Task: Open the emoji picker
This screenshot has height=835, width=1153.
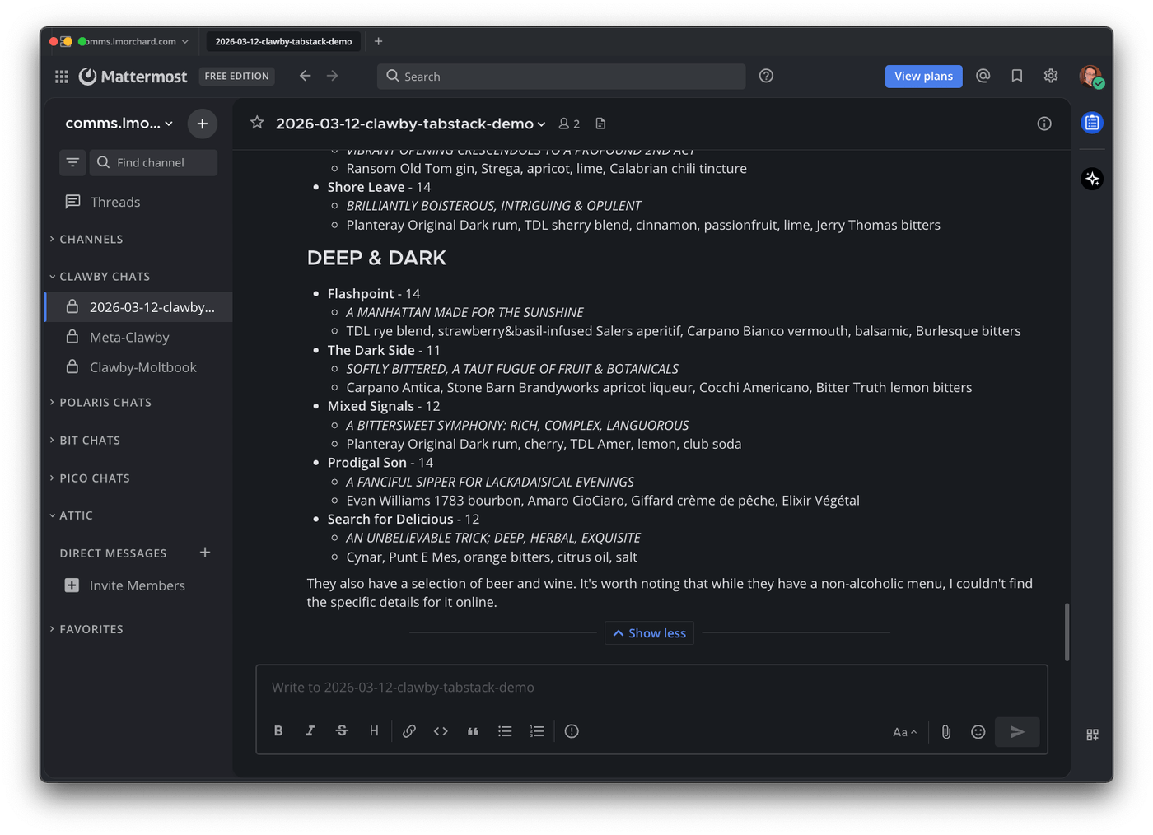Action: (978, 732)
